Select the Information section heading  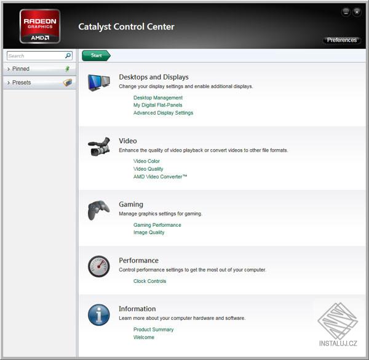(x=137, y=309)
